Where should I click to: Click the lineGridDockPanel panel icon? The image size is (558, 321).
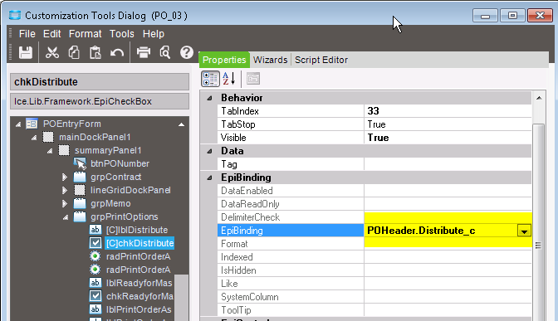[80, 190]
